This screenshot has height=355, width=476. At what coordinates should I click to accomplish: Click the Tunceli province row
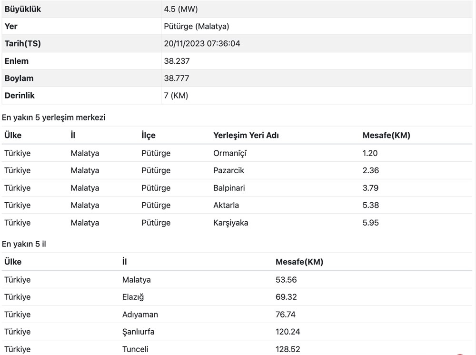tap(135, 349)
